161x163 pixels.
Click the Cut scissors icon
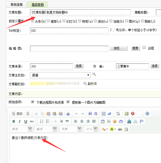point(36,114)
